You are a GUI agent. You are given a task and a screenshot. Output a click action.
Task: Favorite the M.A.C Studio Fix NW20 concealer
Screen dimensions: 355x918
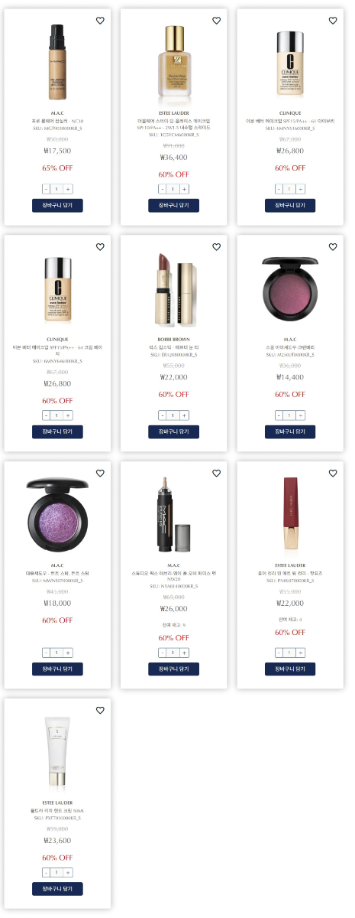216,474
